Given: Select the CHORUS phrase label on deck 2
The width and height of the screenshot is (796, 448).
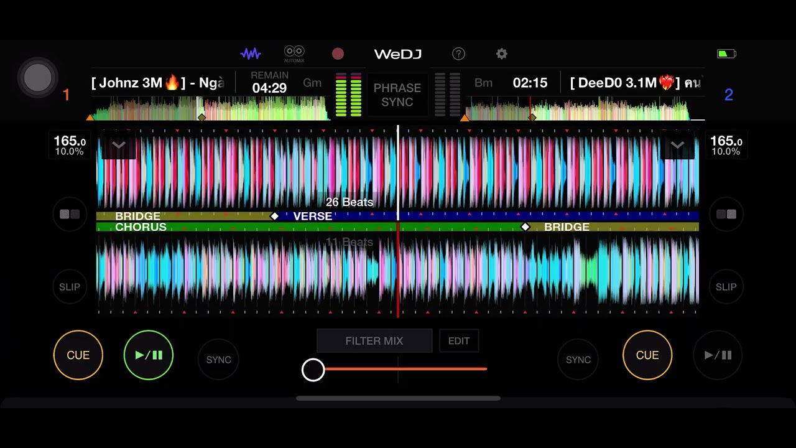Looking at the screenshot, I should tap(141, 227).
